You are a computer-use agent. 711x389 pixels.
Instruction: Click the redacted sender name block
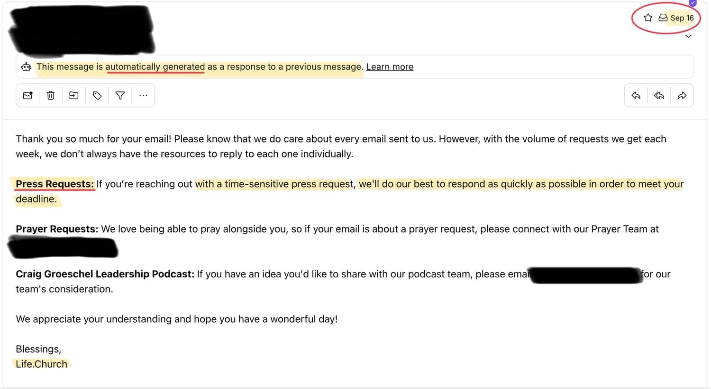click(x=82, y=29)
